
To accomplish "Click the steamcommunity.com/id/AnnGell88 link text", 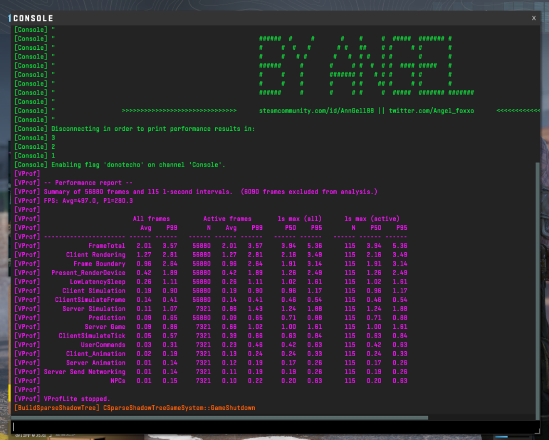I will [x=316, y=111].
